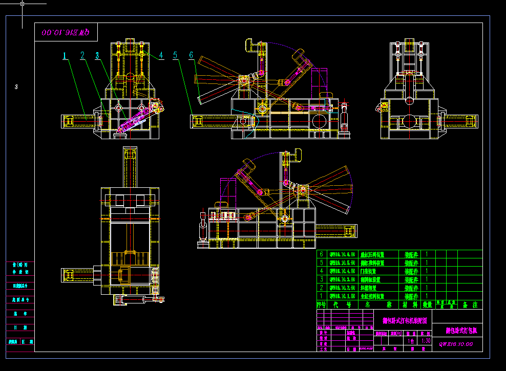Click the margin number 3 at left edge
Viewport: 506px width, 371px height.
pyautogui.click(x=16, y=86)
